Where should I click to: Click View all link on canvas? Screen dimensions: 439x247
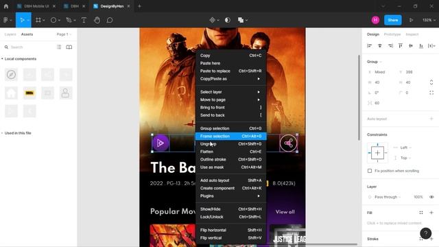285,212
